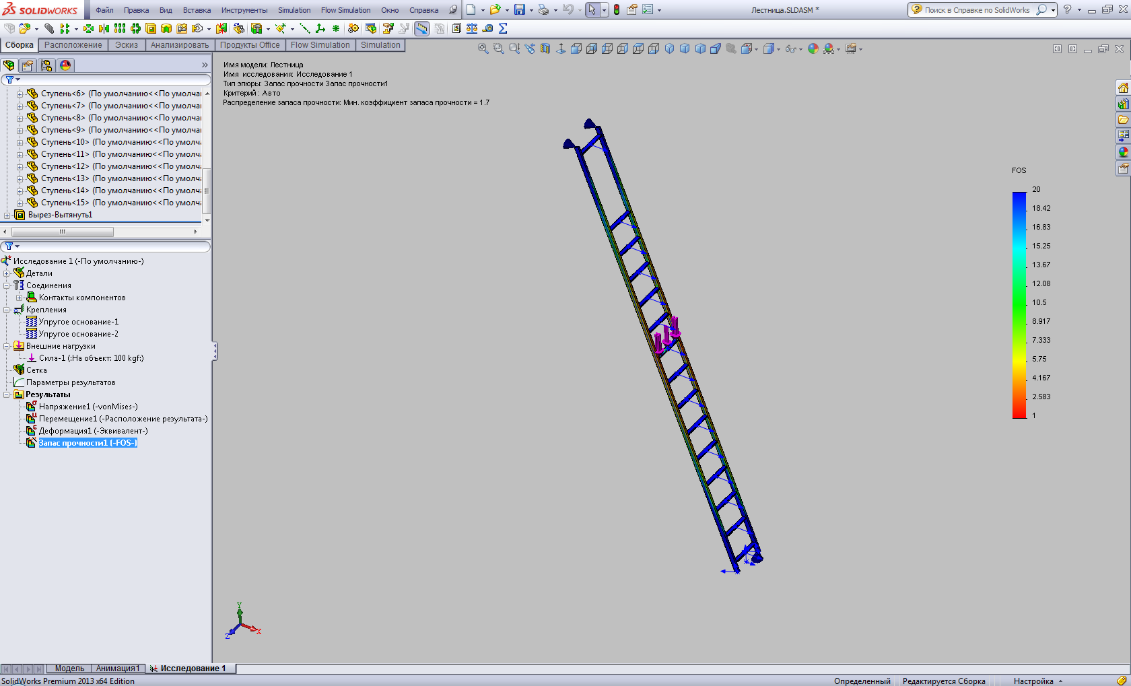The height and width of the screenshot is (686, 1131).
Task: Click the Edit Appearance color ball icon
Action: pyautogui.click(x=813, y=48)
